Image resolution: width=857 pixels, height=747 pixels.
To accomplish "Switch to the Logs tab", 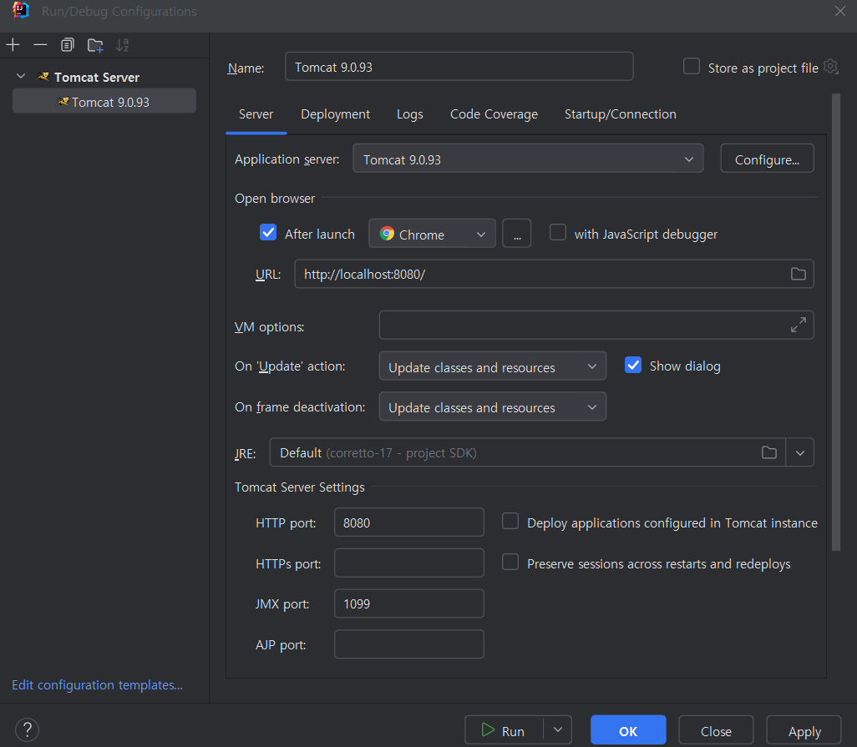I will 410,114.
